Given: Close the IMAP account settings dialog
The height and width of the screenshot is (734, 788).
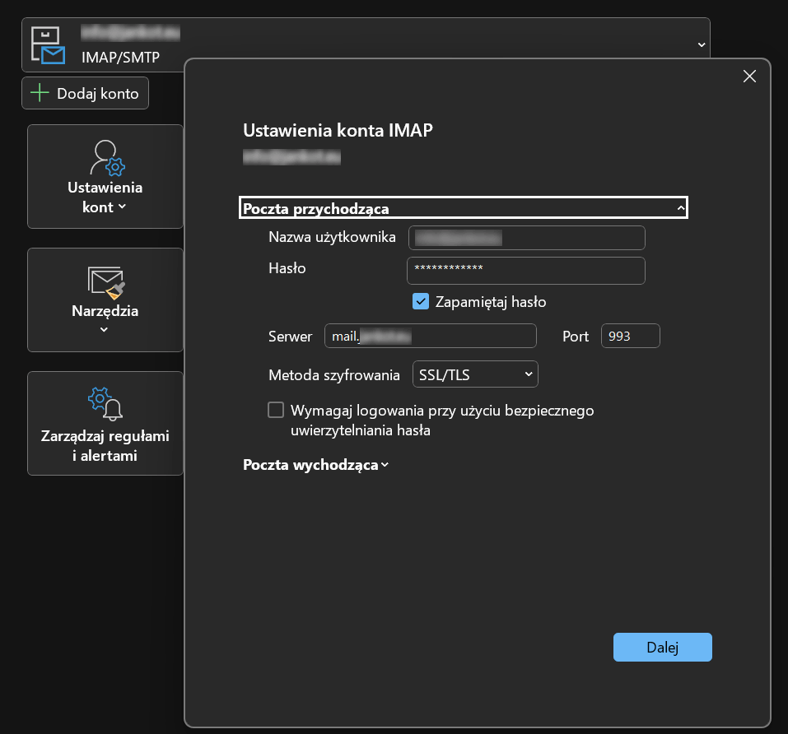Looking at the screenshot, I should click(x=749, y=77).
